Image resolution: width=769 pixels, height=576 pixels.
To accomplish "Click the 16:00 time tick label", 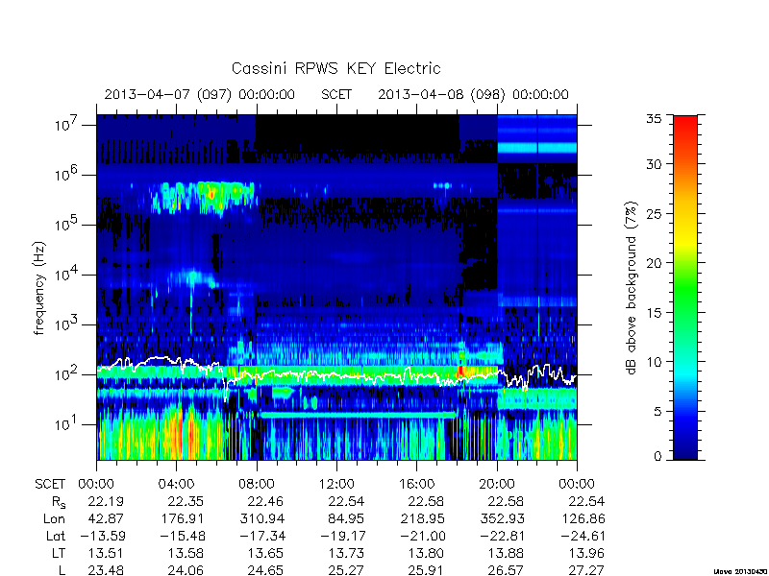I will (x=416, y=485).
